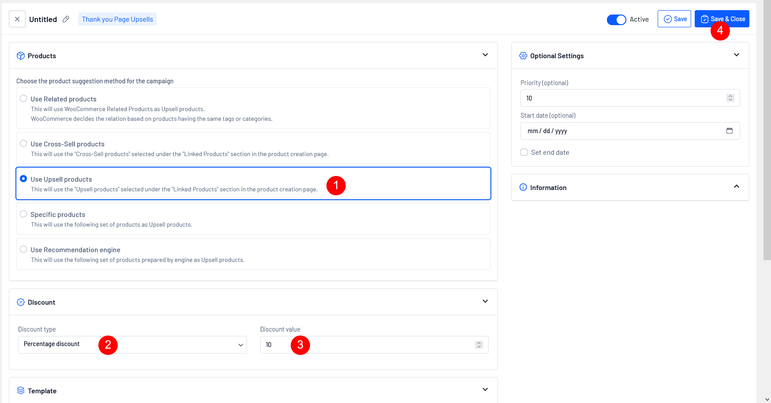Click the Discount badge icon
The height and width of the screenshot is (403, 771).
(x=21, y=302)
